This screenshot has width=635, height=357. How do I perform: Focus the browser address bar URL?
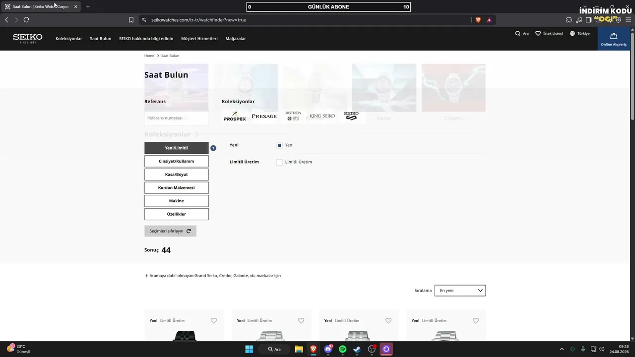pos(198,20)
